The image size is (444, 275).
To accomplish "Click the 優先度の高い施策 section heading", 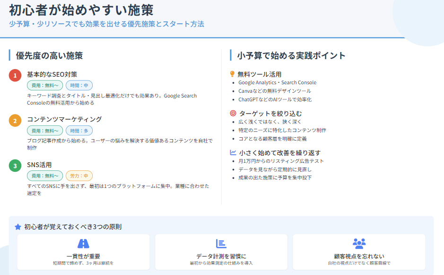I will (x=49, y=55).
